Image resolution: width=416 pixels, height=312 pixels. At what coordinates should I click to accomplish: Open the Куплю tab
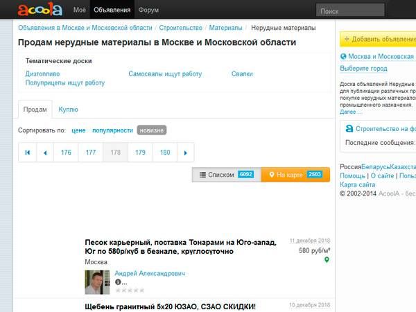68,110
